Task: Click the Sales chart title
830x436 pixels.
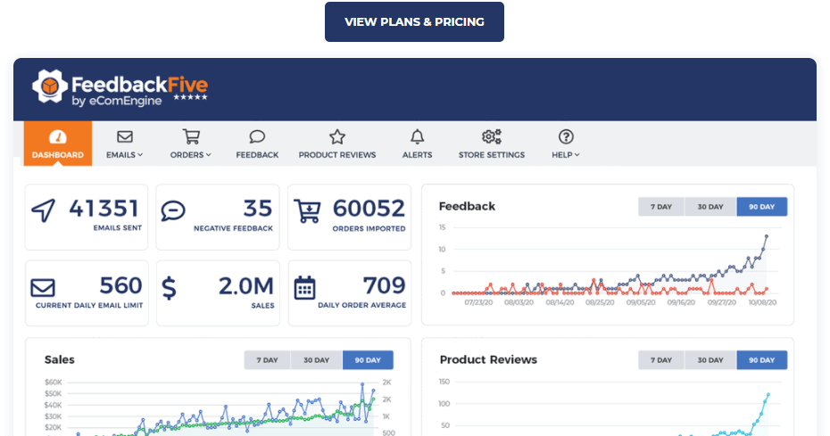Action: pos(59,360)
